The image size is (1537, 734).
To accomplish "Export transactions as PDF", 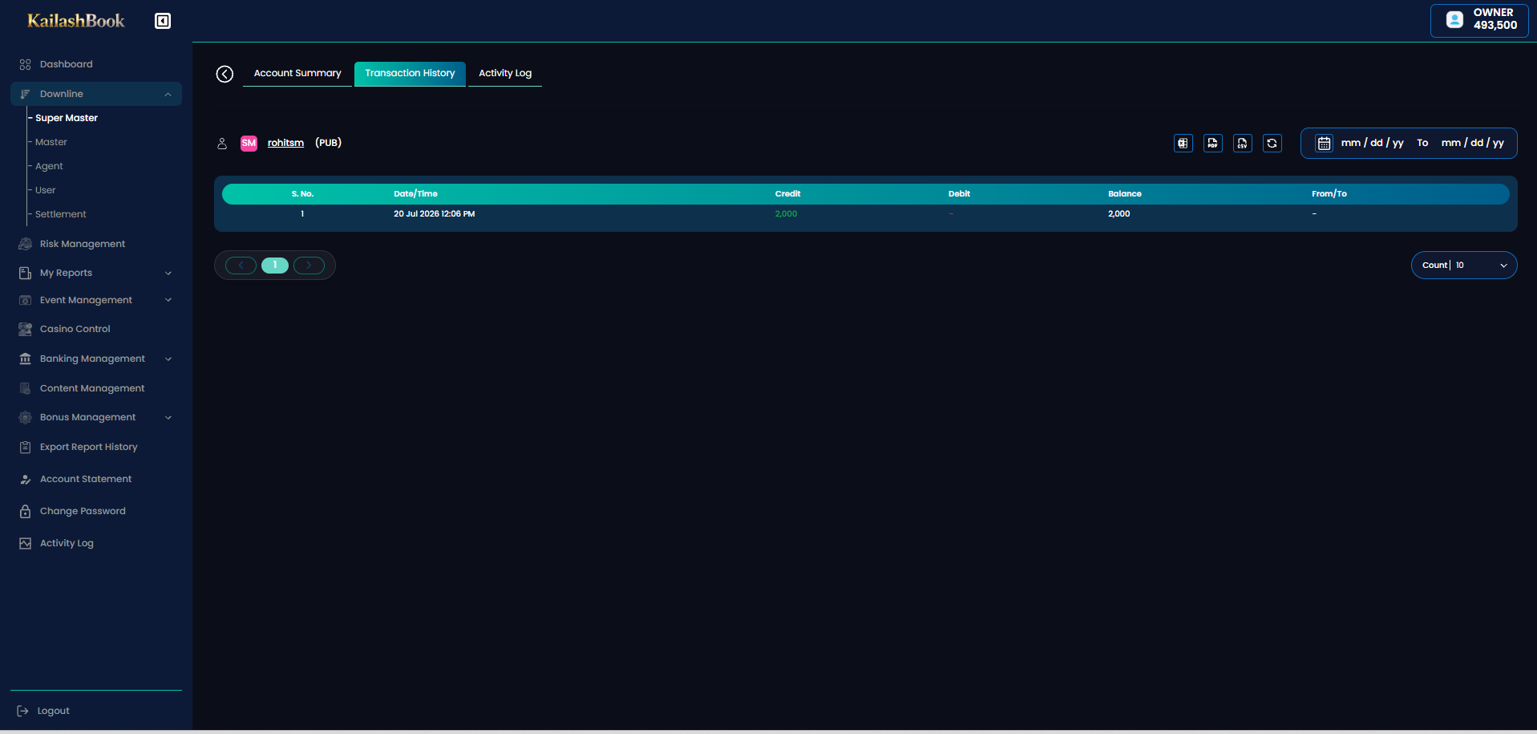I will tap(1213, 144).
